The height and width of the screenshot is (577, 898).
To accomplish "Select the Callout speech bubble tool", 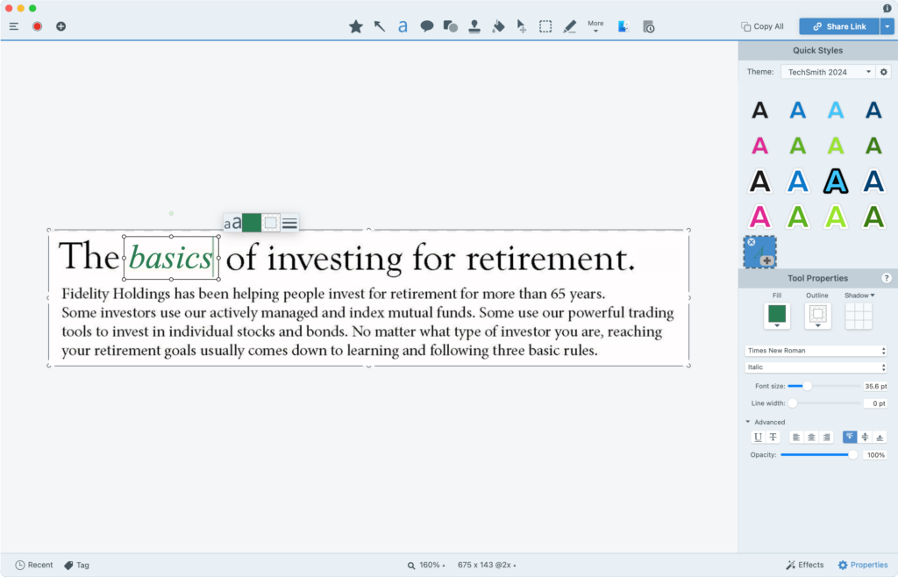I will point(427,26).
